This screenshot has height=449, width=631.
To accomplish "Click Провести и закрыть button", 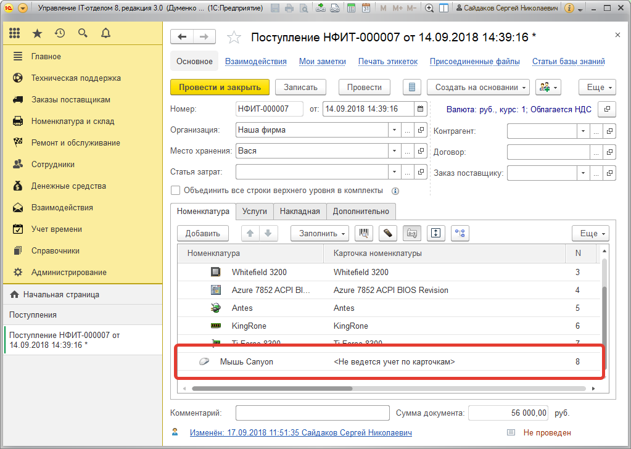I will (x=220, y=88).
